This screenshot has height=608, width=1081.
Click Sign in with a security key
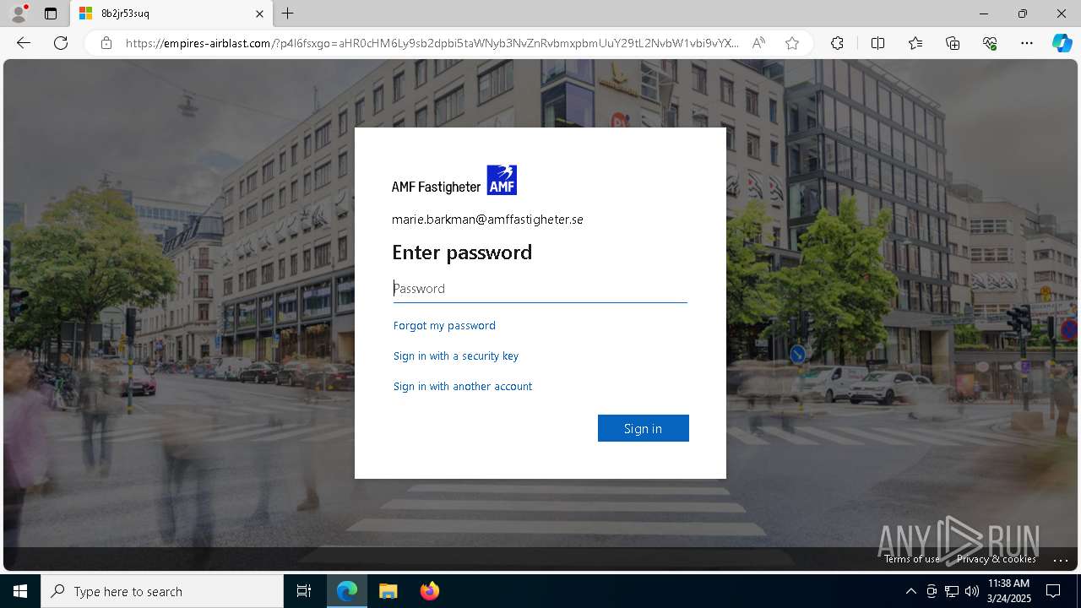(x=456, y=356)
